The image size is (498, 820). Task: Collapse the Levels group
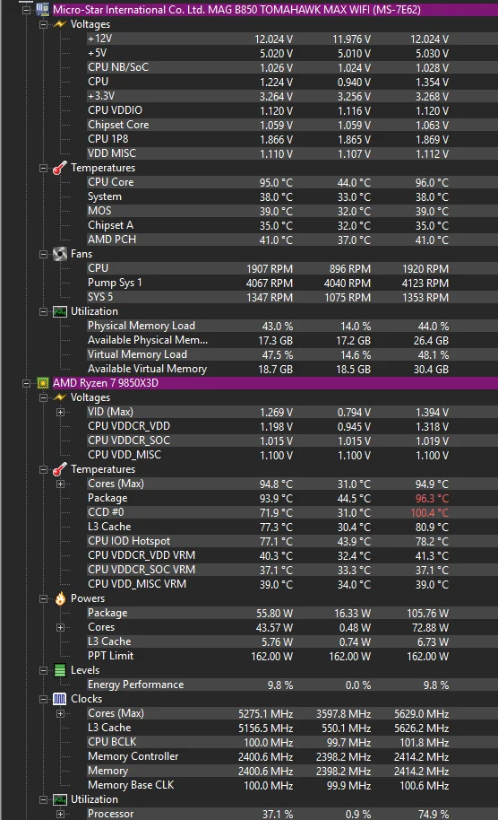(43, 670)
